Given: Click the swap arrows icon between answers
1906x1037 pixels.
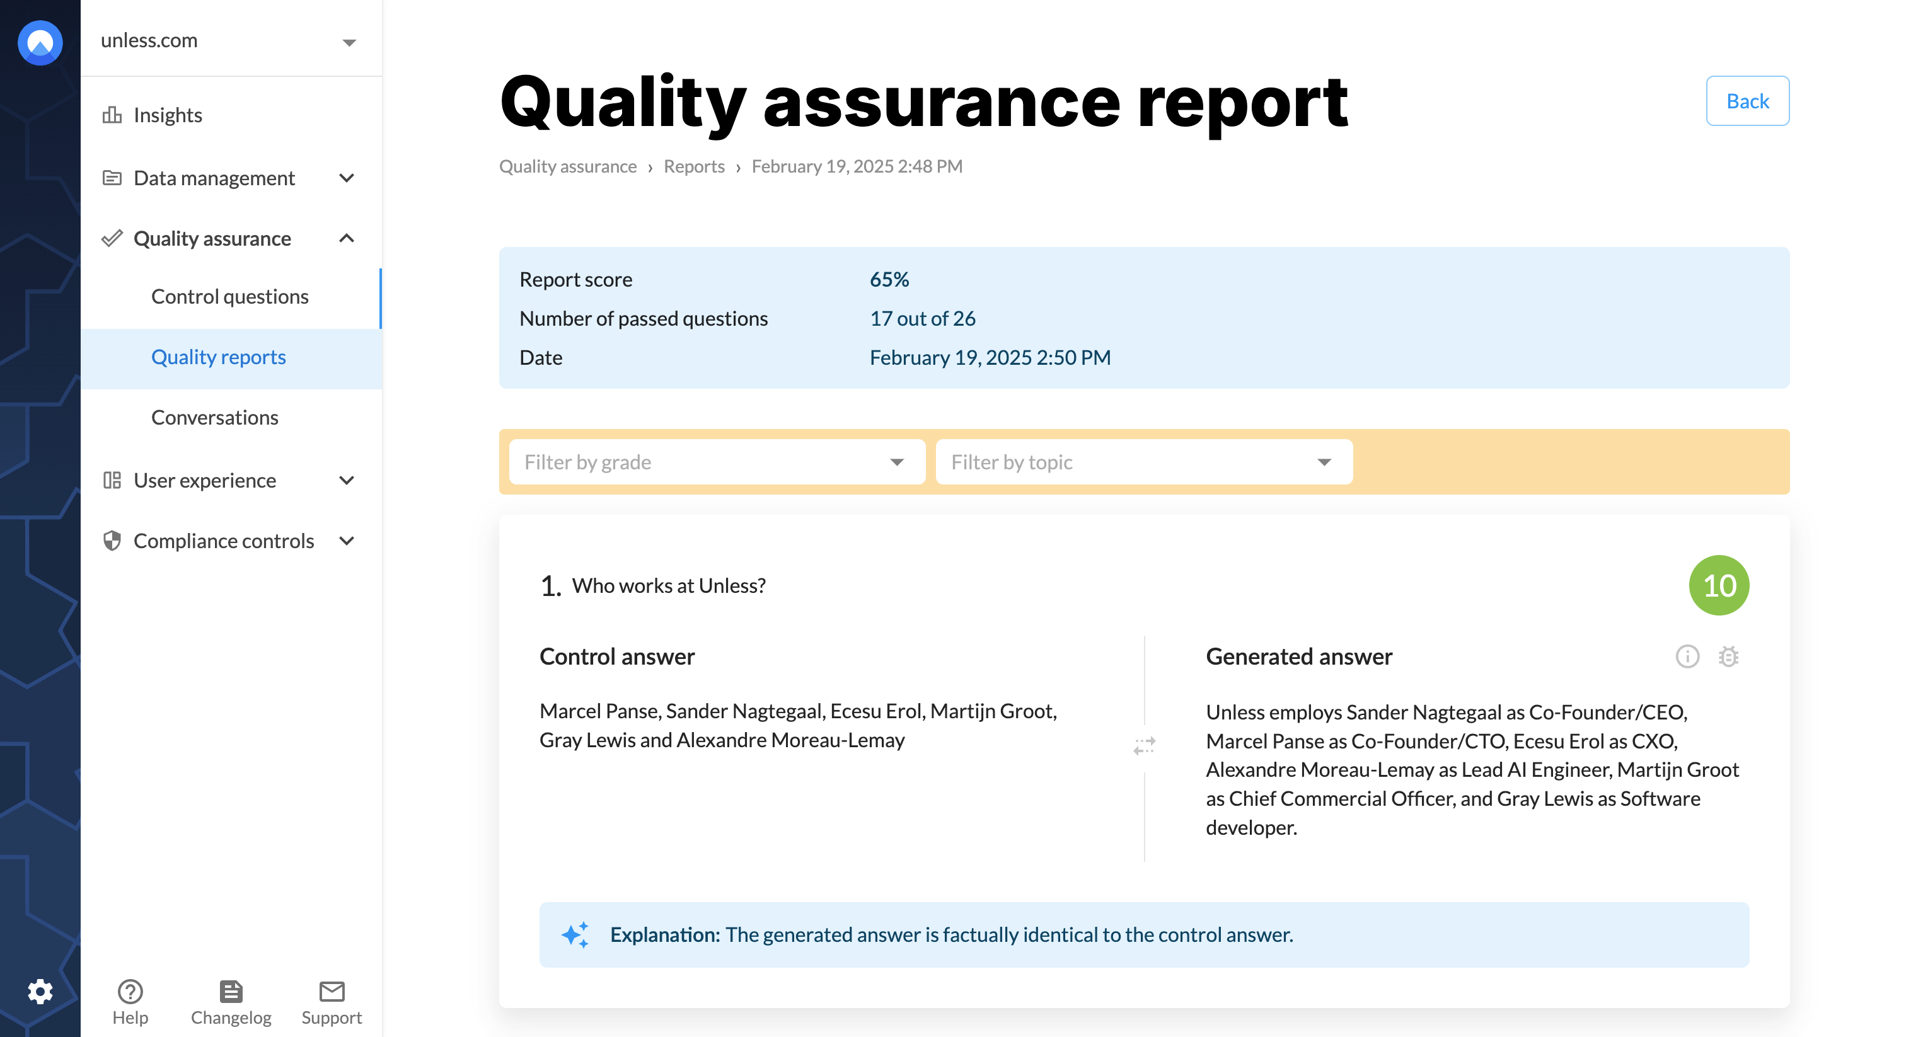Looking at the screenshot, I should pos(1144,745).
